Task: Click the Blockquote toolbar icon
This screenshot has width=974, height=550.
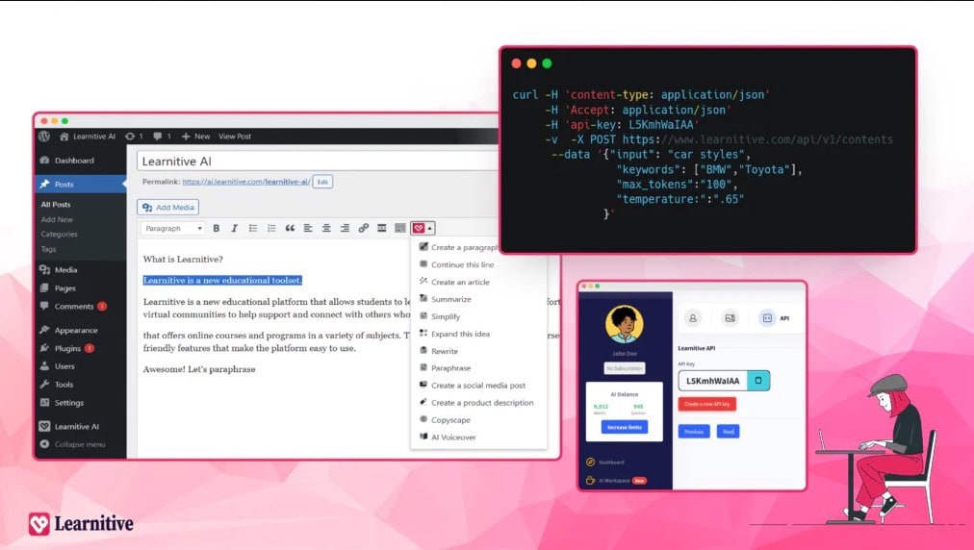Action: point(289,229)
